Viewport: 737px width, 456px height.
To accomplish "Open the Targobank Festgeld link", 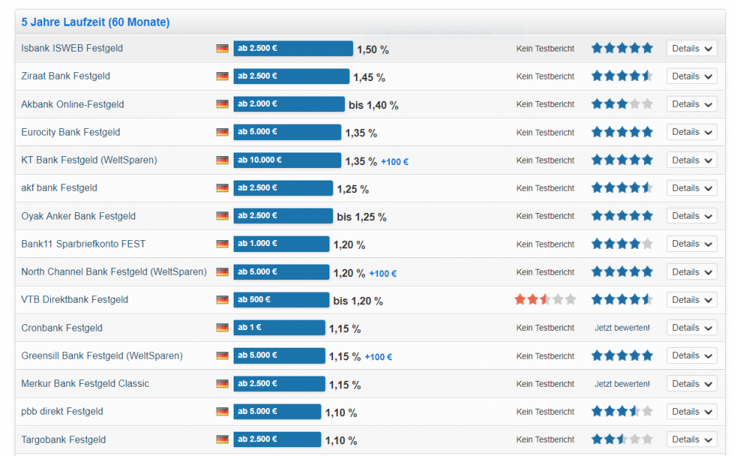I will pos(63,440).
